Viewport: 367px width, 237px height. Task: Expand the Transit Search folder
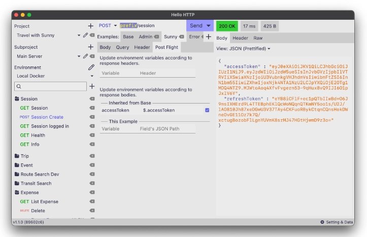[x=17, y=183]
